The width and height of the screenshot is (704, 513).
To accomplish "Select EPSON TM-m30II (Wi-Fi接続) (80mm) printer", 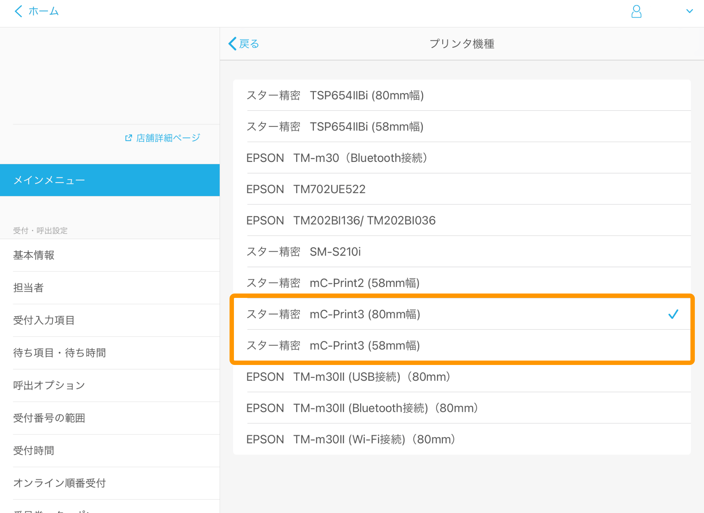I will (462, 439).
